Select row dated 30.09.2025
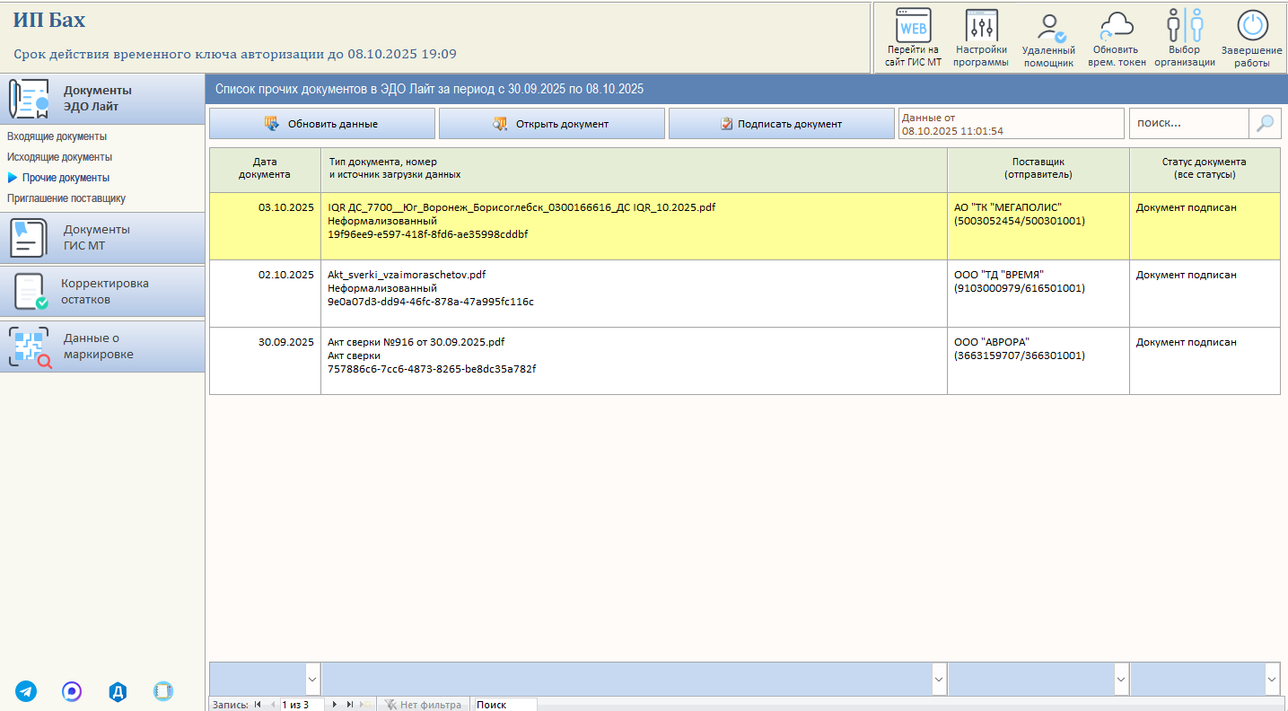 (x=745, y=361)
